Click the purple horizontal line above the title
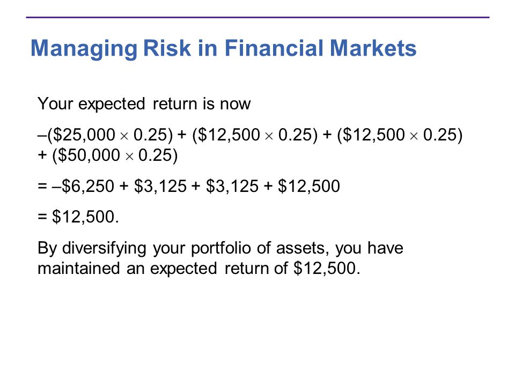 click(x=258, y=17)
